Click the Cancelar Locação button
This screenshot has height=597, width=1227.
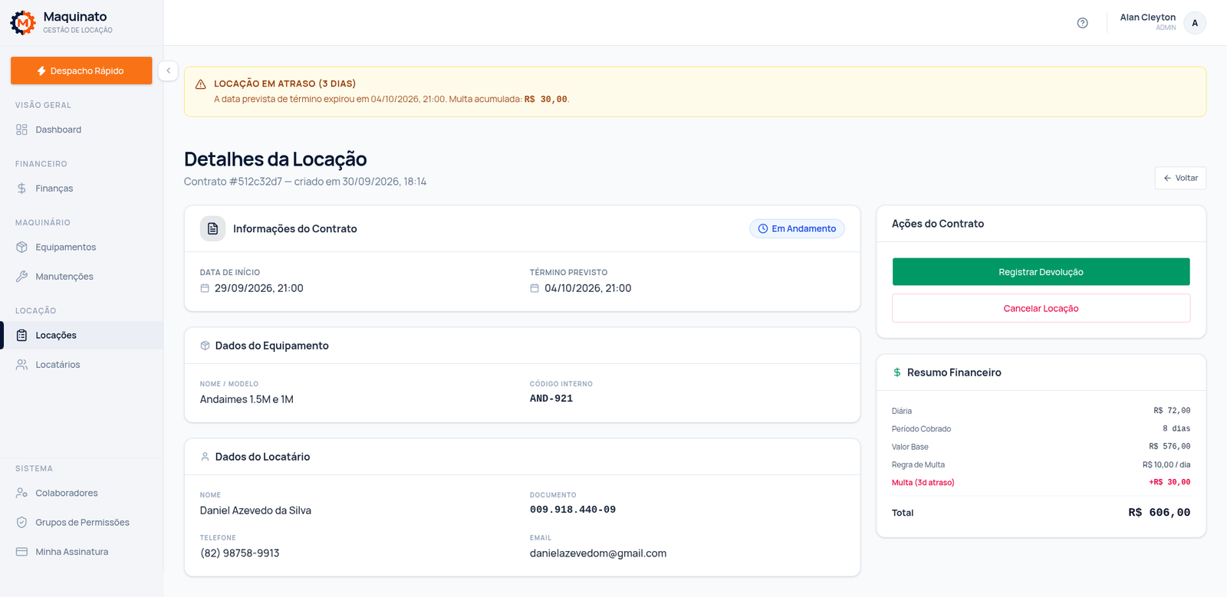pyautogui.click(x=1041, y=309)
